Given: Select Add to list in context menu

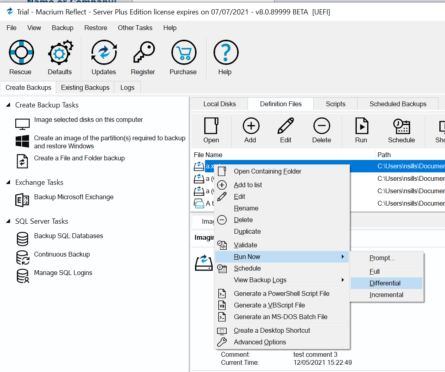Looking at the screenshot, I should [282, 185].
